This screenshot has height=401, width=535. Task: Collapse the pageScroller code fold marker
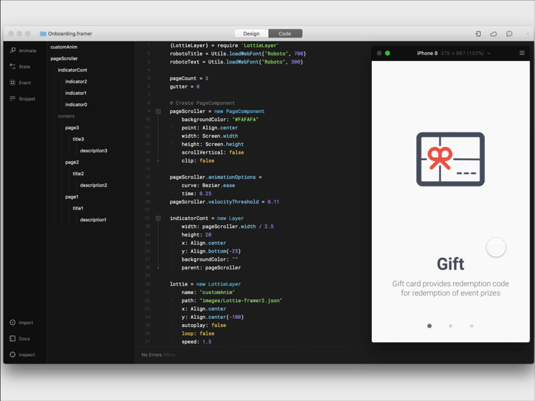point(158,111)
